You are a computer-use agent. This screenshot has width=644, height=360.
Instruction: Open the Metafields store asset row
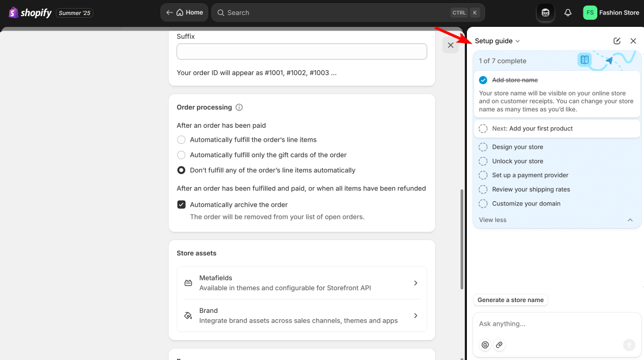tap(302, 283)
